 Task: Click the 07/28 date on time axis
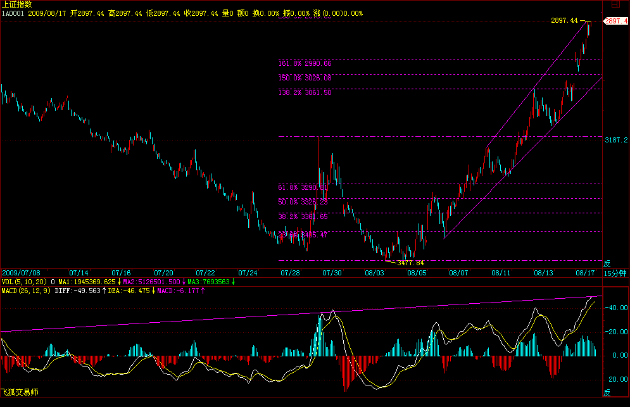[x=290, y=273]
